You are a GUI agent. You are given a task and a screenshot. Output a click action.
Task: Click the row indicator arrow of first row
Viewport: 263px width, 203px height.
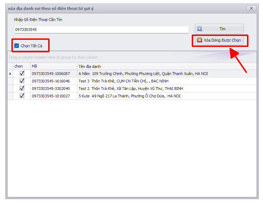10,74
